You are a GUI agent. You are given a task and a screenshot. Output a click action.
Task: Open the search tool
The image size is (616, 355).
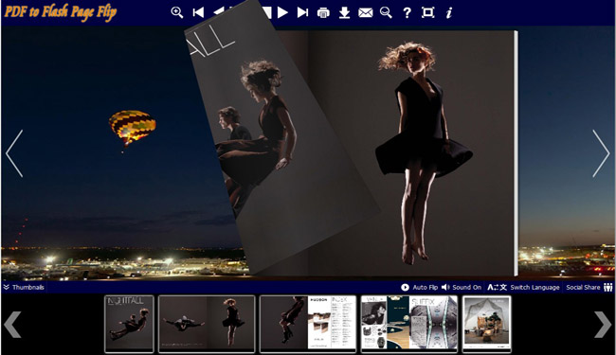[x=386, y=12]
